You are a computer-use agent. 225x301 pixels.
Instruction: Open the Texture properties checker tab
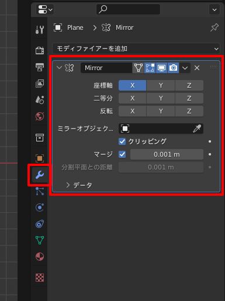40,278
